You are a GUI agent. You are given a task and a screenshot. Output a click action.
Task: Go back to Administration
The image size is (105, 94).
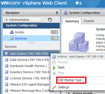(x=22, y=20)
